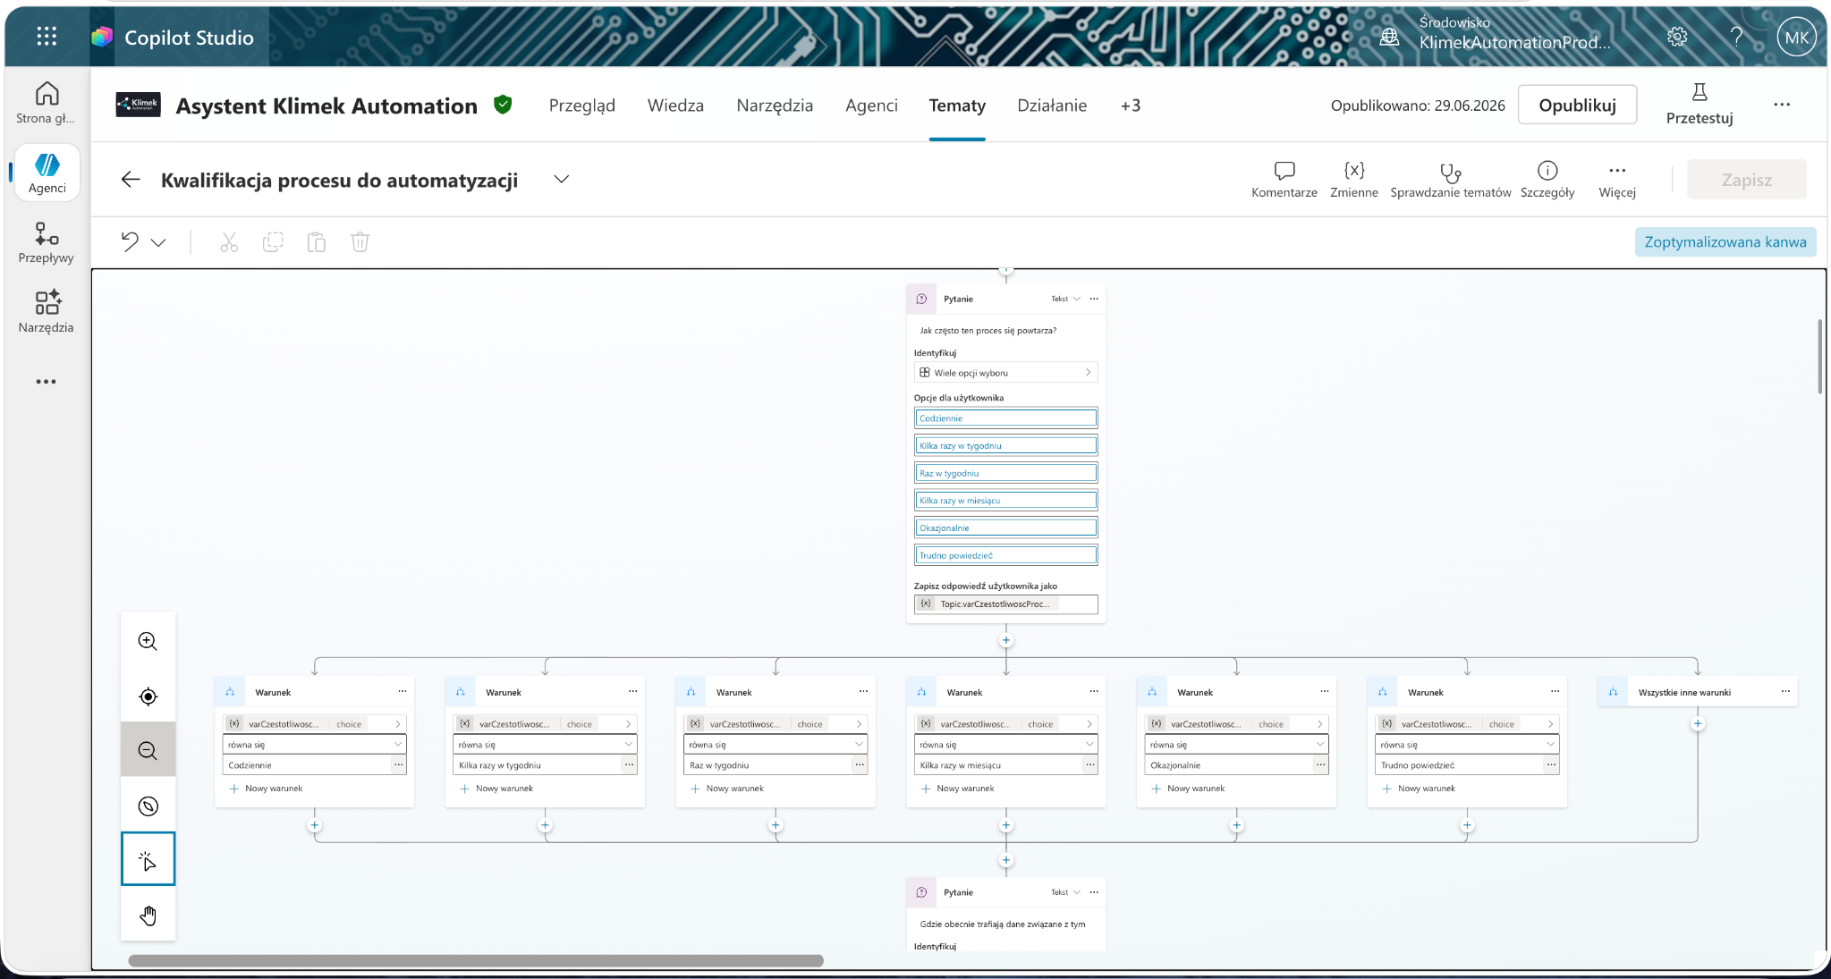Switch to the Przegląd tab
The width and height of the screenshot is (1831, 979).
pos(581,105)
